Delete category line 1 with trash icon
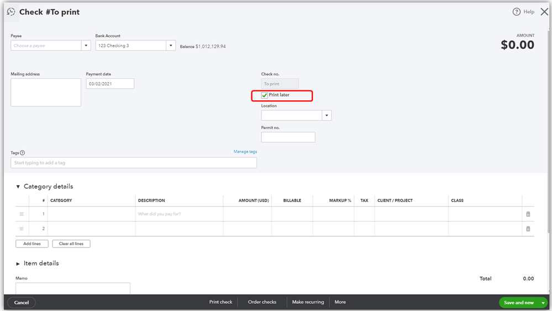The width and height of the screenshot is (552, 311). pyautogui.click(x=528, y=214)
